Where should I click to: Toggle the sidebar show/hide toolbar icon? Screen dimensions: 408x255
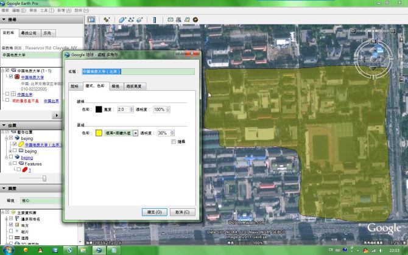tap(91, 19)
